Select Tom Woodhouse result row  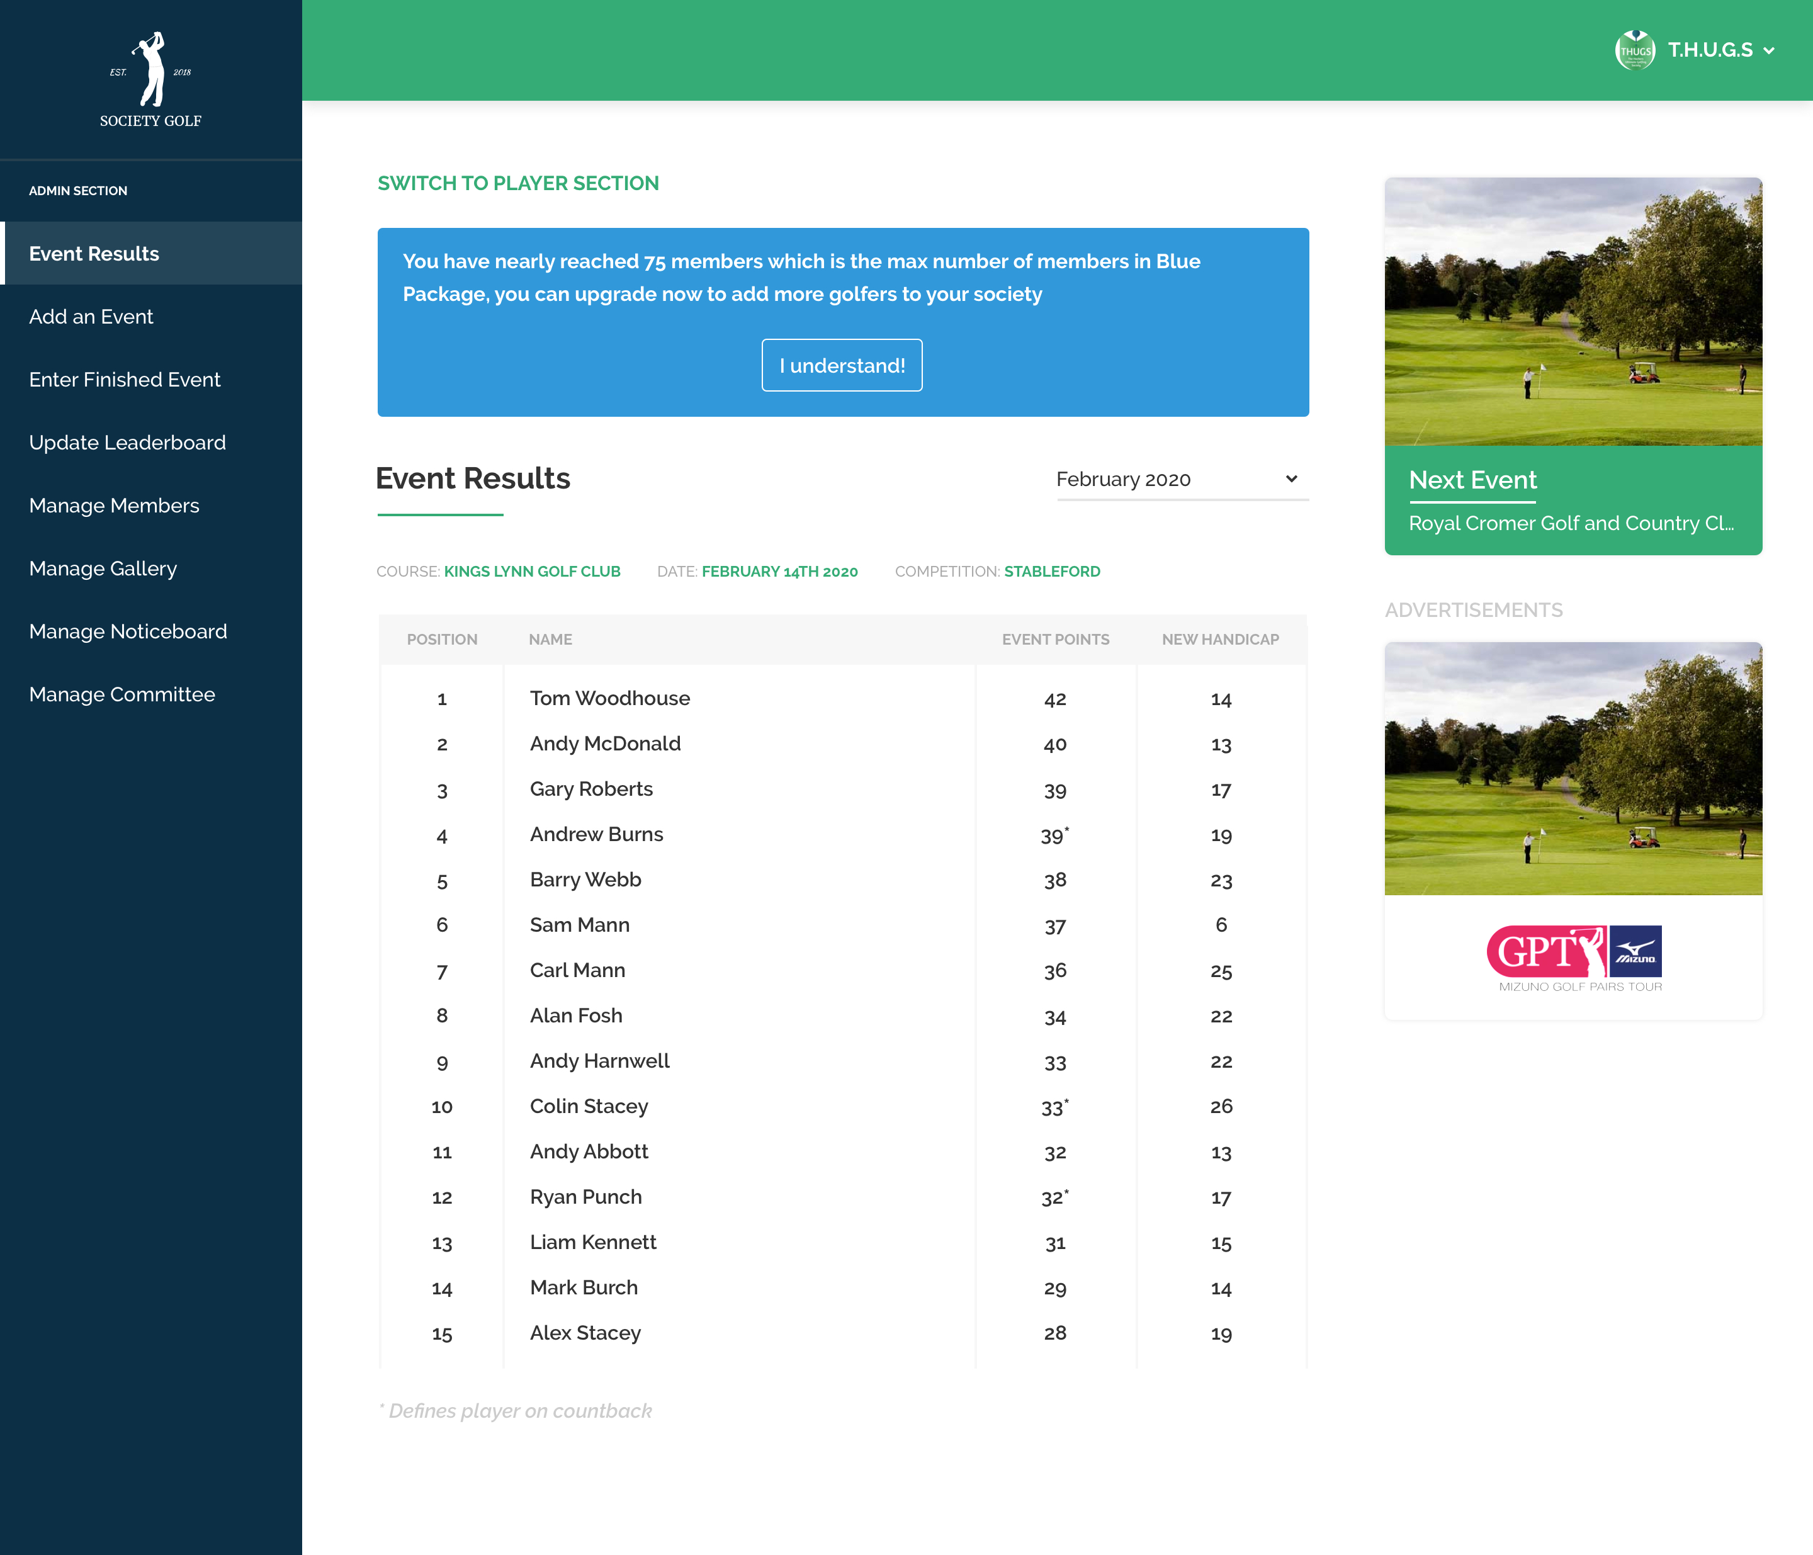coord(610,698)
